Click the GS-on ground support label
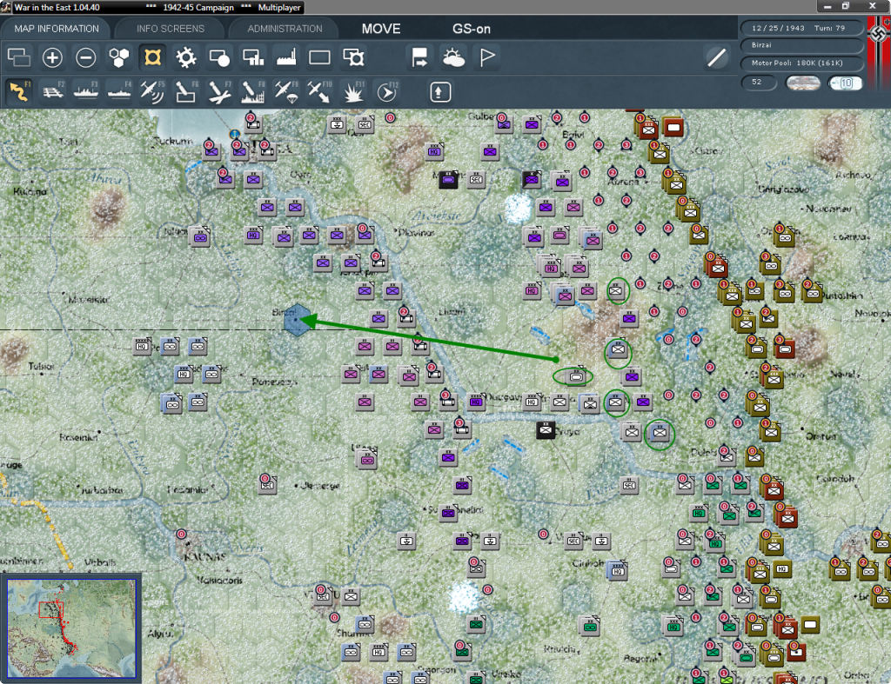This screenshot has width=891, height=684. point(471,29)
